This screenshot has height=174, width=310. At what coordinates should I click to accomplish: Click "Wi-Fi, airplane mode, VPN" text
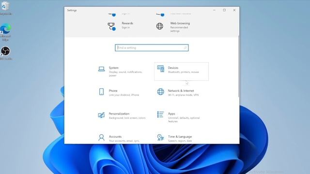(x=183, y=95)
